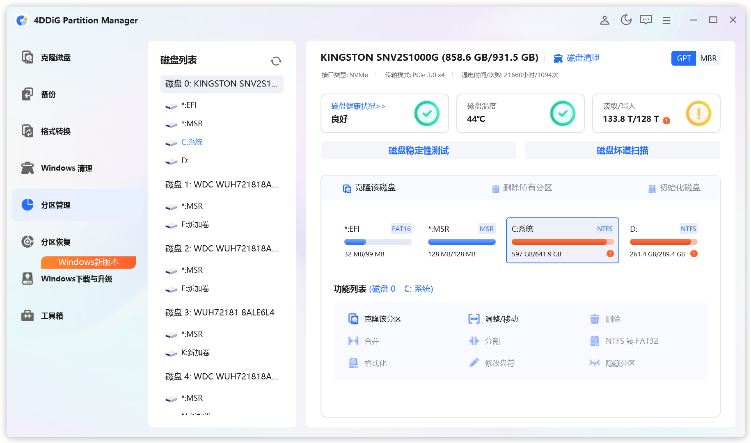Toggle dark mode moon icon
751x443 pixels.
626,20
